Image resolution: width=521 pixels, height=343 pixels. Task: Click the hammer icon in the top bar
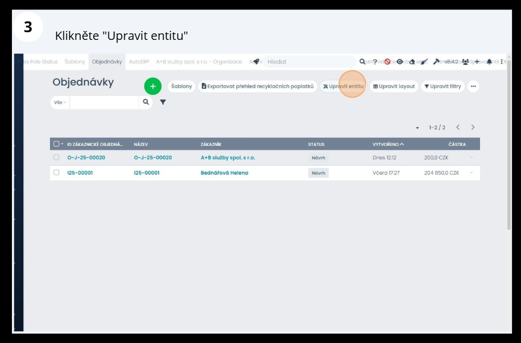pyautogui.click(x=437, y=61)
